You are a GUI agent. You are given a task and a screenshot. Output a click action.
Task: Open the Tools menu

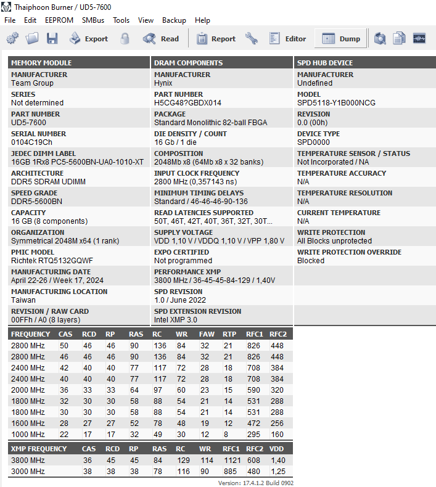[121, 20]
